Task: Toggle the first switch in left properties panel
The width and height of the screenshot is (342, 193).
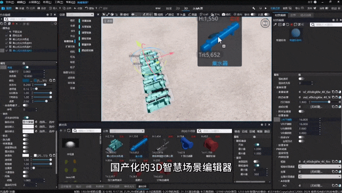Action: point(26,67)
